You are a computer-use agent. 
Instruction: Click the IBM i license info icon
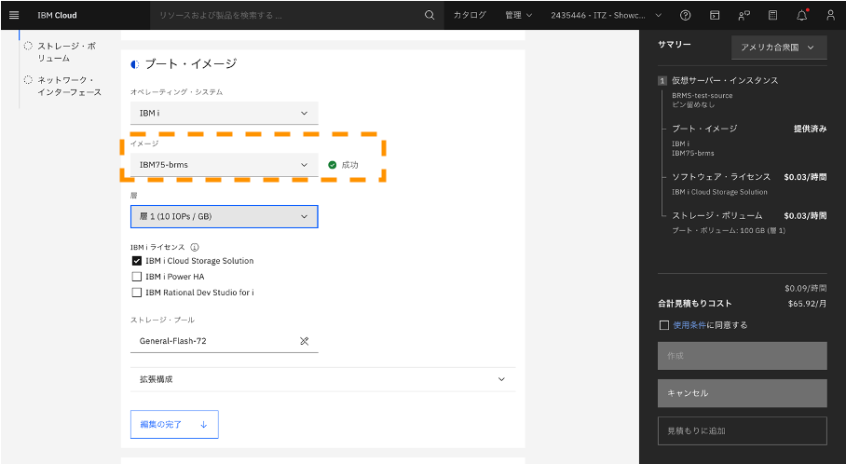pos(195,247)
